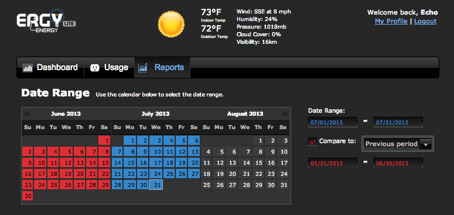Select July 20 in the calendar
Screen dimensions: 454x215
pos(194,163)
